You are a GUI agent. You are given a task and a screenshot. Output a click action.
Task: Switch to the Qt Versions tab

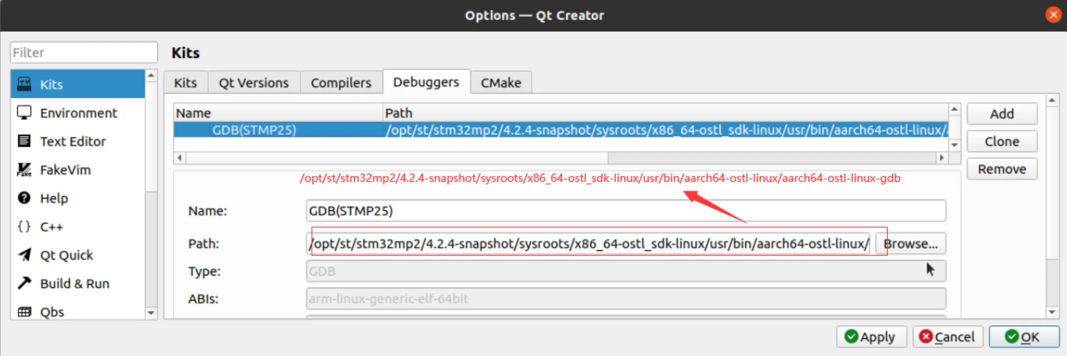[x=254, y=83]
